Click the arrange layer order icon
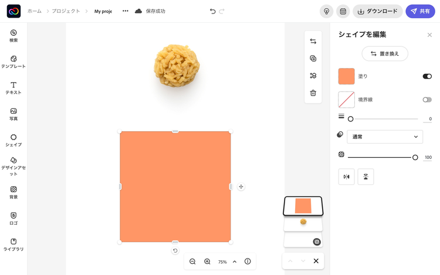 coord(313,76)
